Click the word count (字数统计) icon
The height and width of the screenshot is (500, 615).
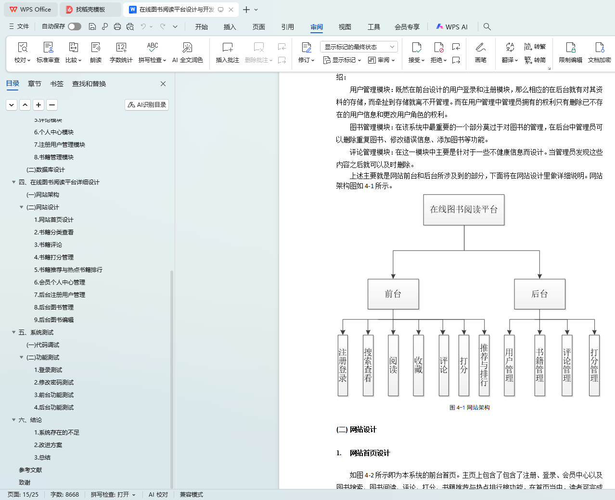121,48
